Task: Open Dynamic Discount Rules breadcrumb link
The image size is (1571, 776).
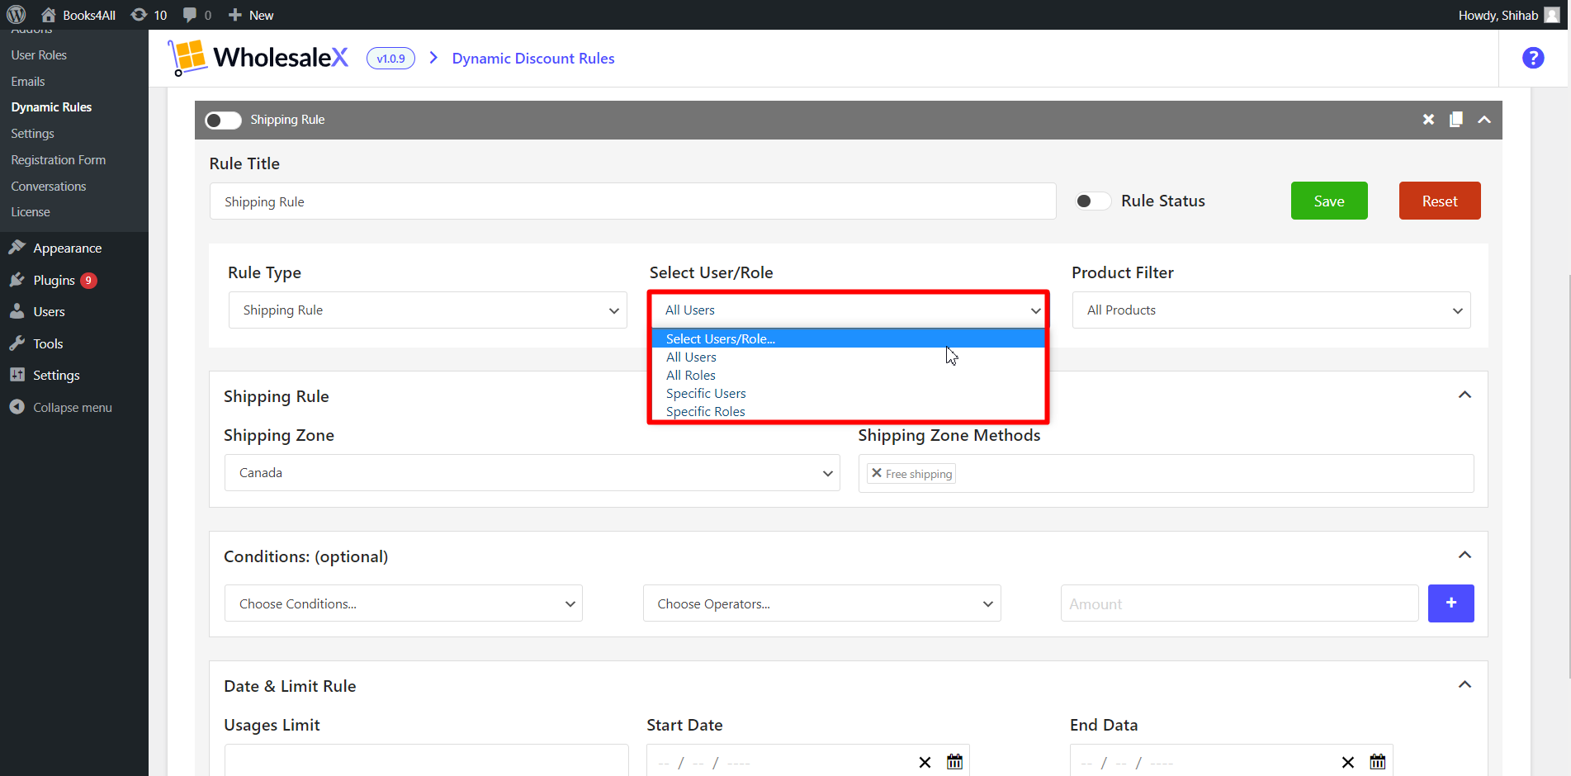Action: point(533,59)
